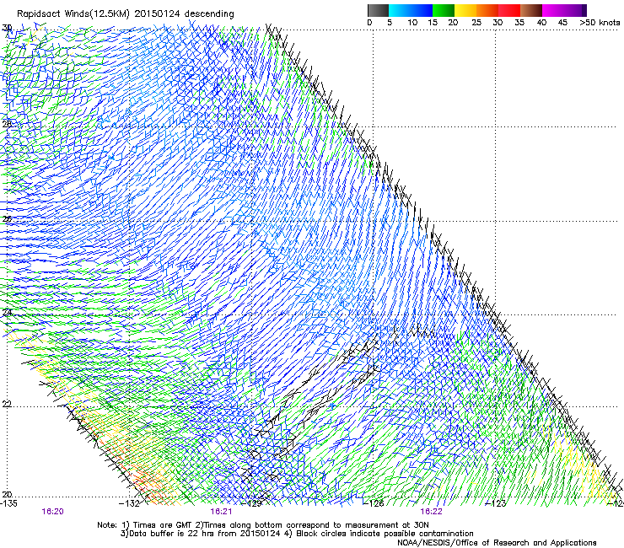Click the green 15–20 knots legend swatch

[x=444, y=10]
